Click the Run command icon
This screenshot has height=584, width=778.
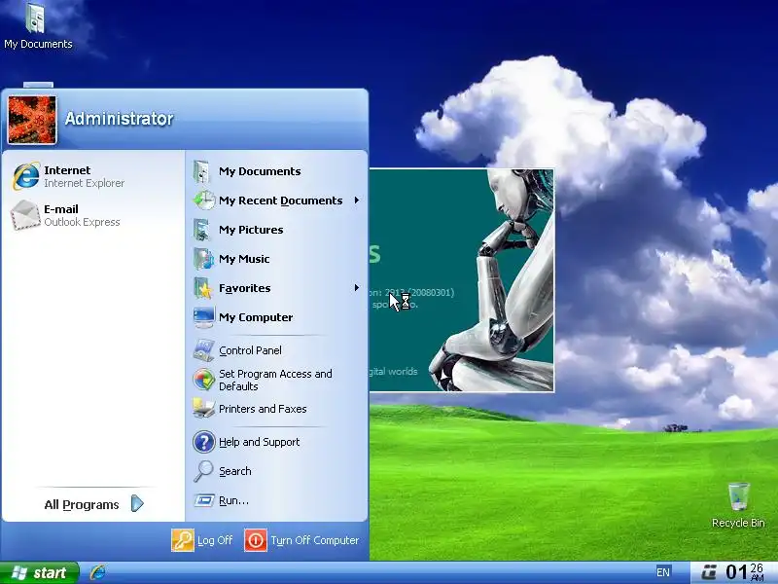coord(203,500)
